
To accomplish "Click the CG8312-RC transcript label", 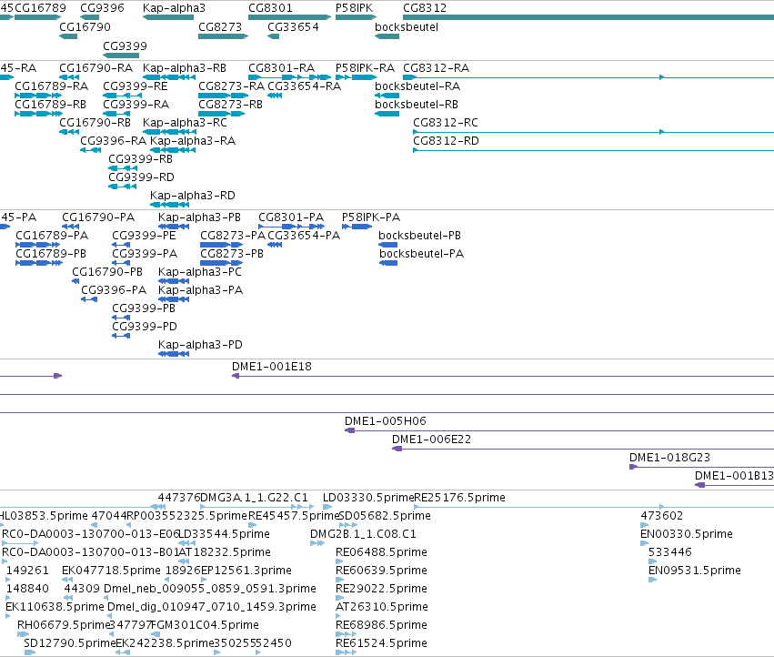I will click(446, 123).
